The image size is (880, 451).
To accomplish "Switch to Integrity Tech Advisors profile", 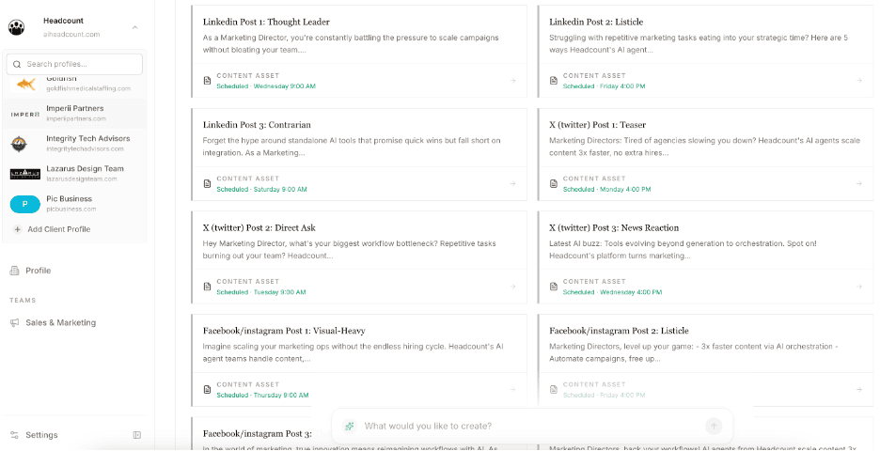I will 74,143.
